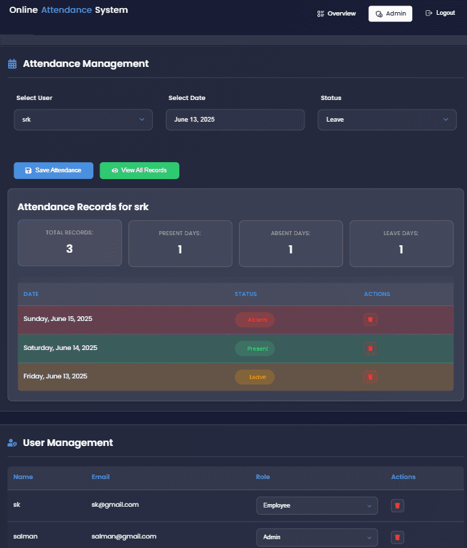Go to the Overview page
This screenshot has width=467, height=548.
coord(336,14)
